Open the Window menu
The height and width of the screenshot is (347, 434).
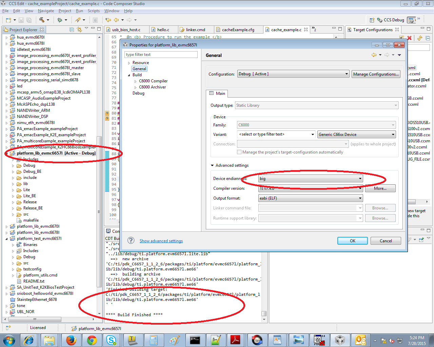(112, 11)
